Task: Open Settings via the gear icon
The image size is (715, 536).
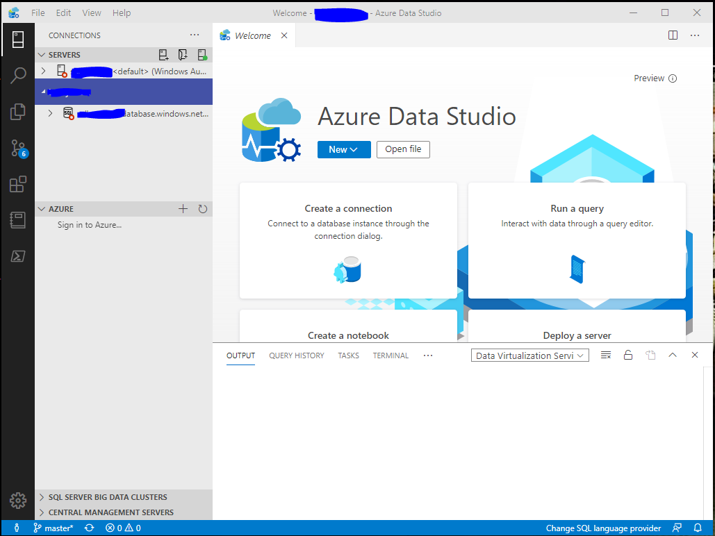Action: [17, 500]
